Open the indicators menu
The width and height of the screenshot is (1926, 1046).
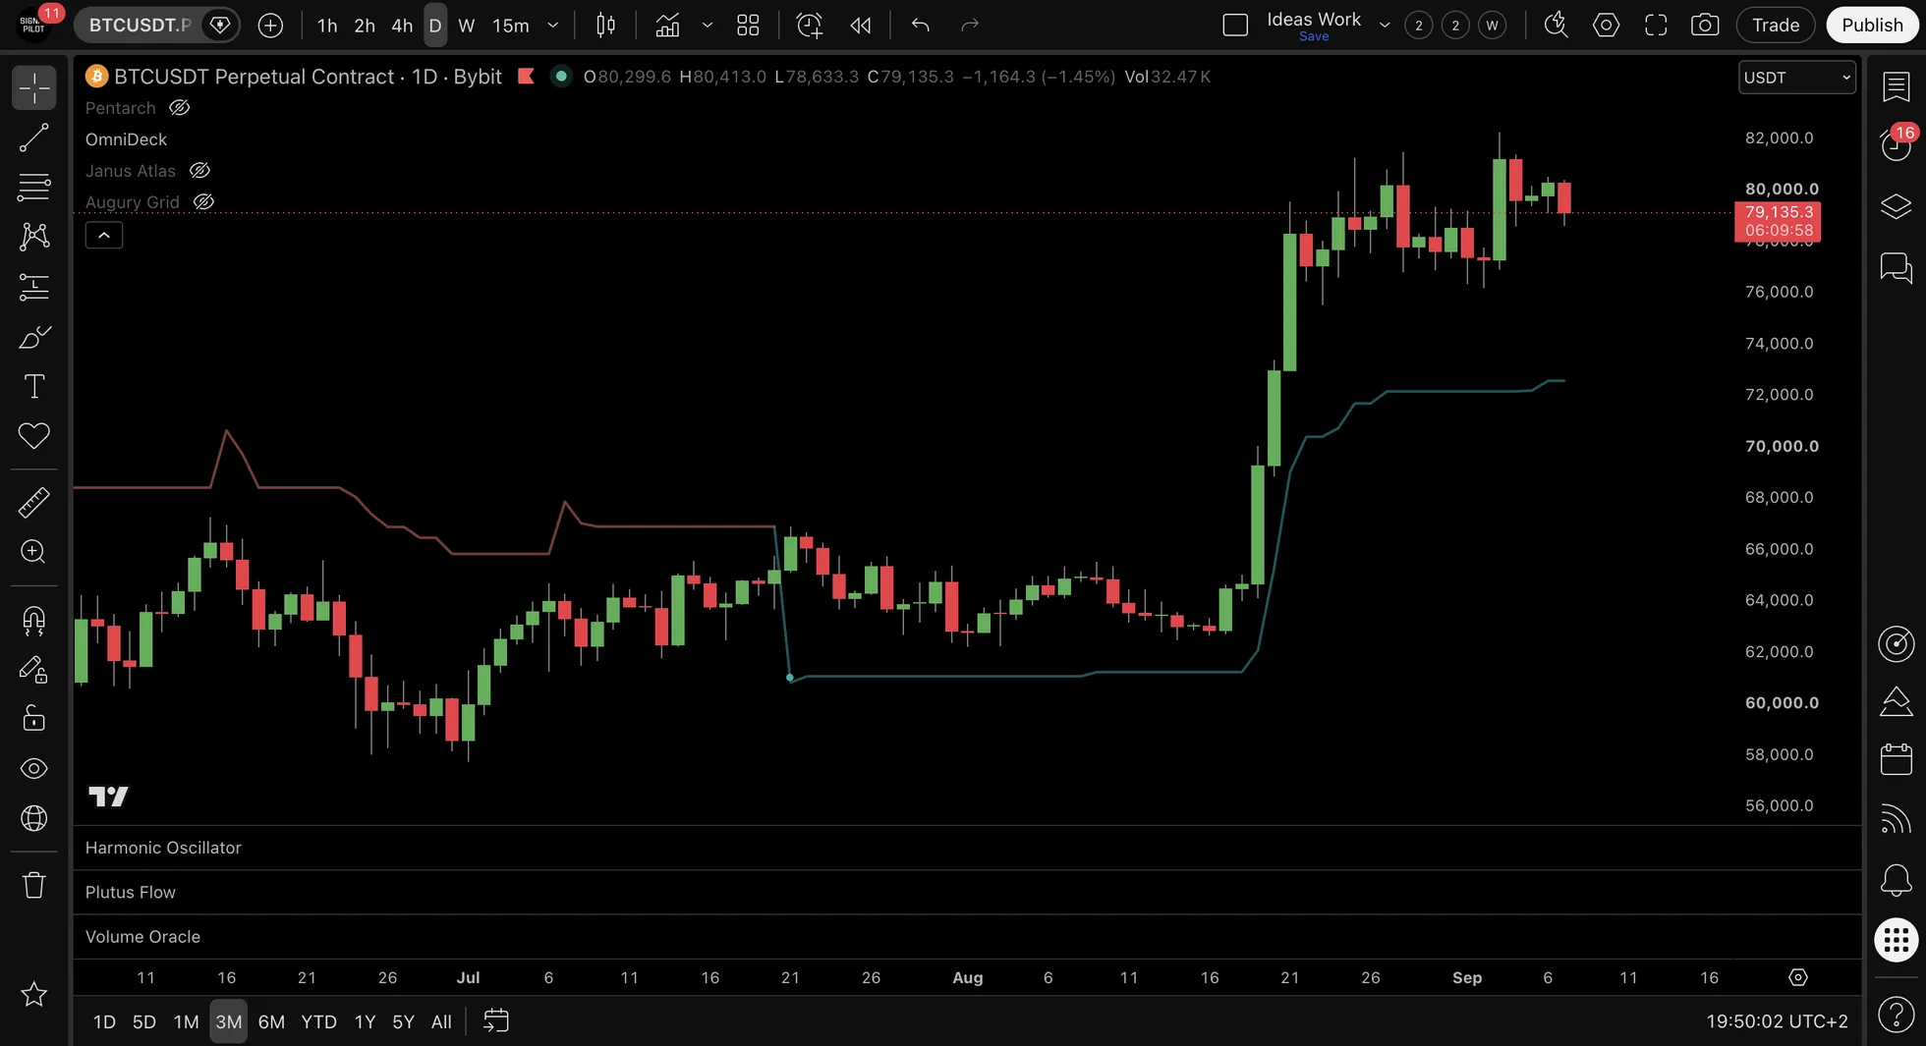[667, 26]
